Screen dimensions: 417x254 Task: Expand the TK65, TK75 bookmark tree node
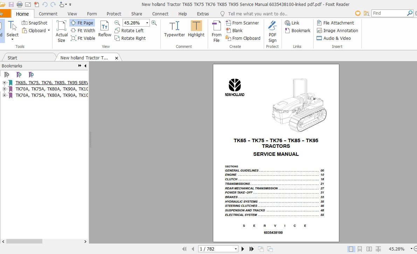[4, 83]
